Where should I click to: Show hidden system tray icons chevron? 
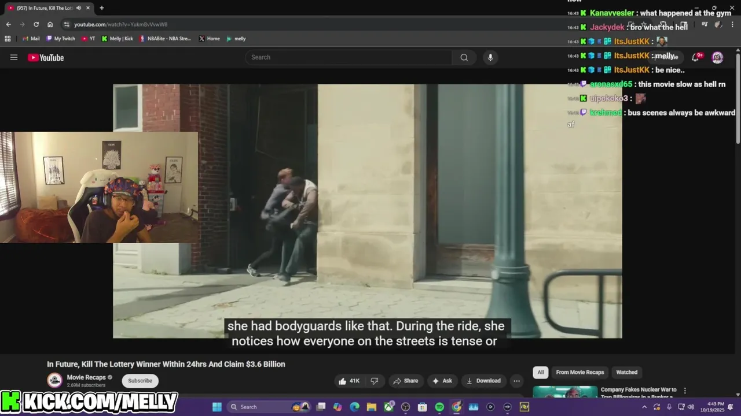tap(644, 407)
